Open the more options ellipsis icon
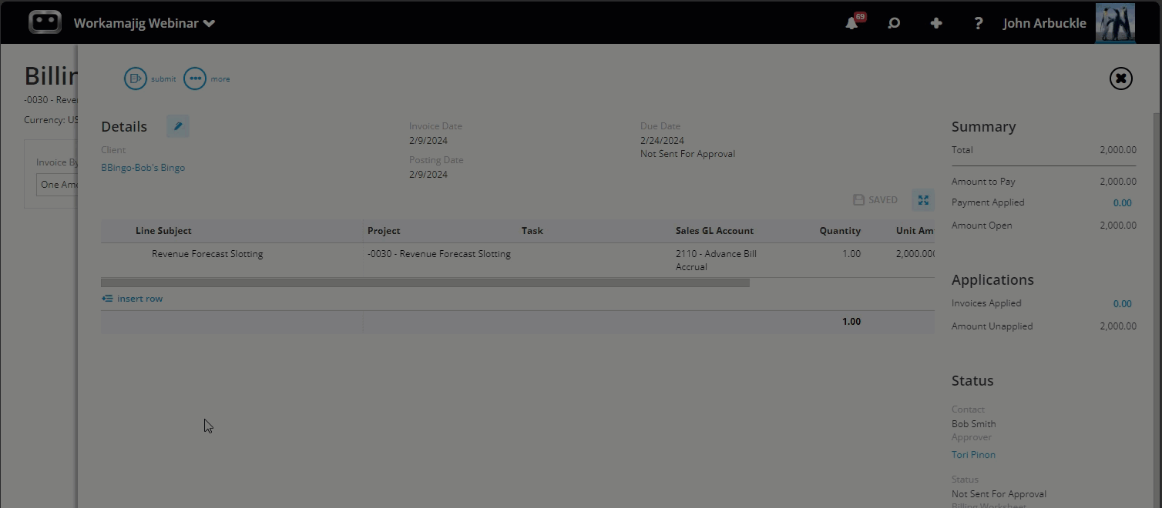 point(195,79)
